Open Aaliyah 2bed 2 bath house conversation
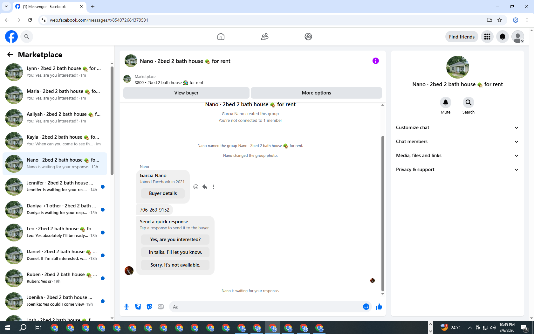Viewport: 534px width, 334px height. tap(55, 118)
